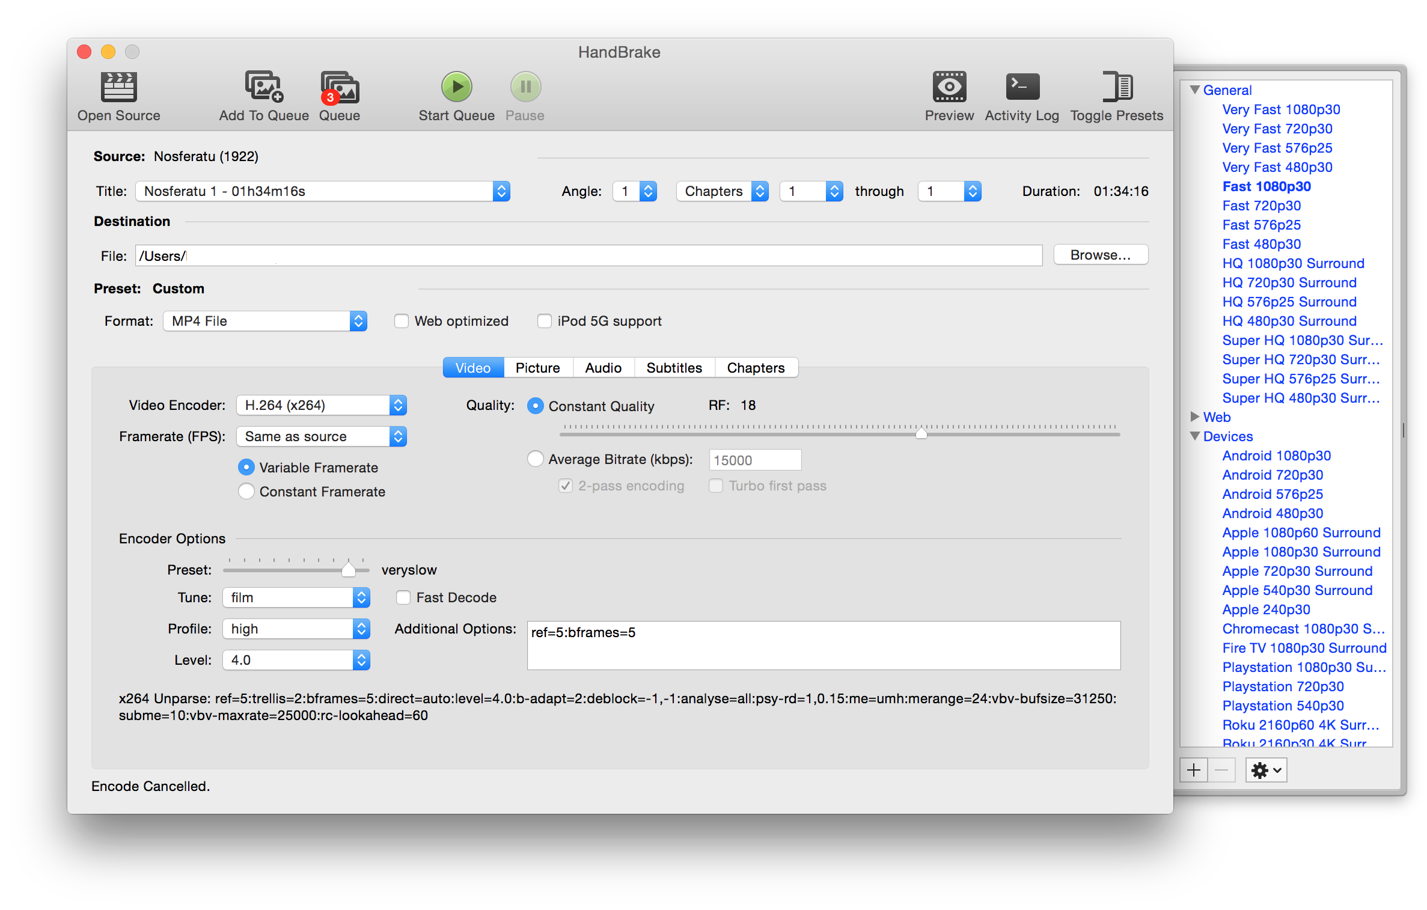Open the Level dropdown showing 4.0
The image size is (1427, 910).
[296, 660]
